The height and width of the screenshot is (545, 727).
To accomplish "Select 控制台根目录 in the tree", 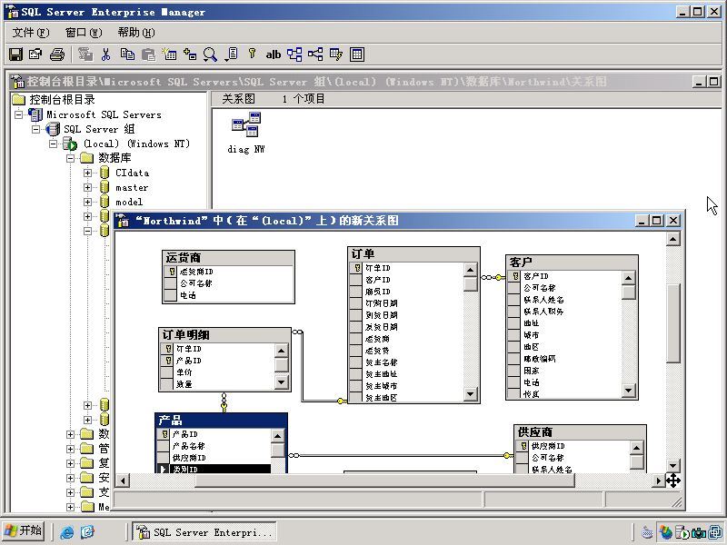I will click(x=62, y=100).
